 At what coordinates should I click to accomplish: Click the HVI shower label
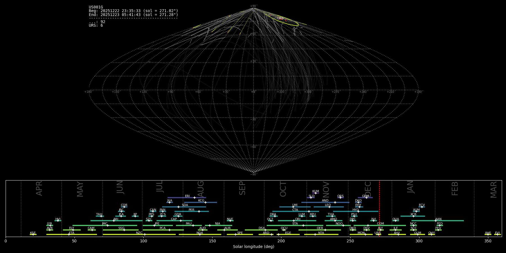[58, 219]
